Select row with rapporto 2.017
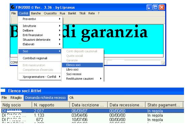This screenshot has height=124, width=185. click(x=93, y=111)
